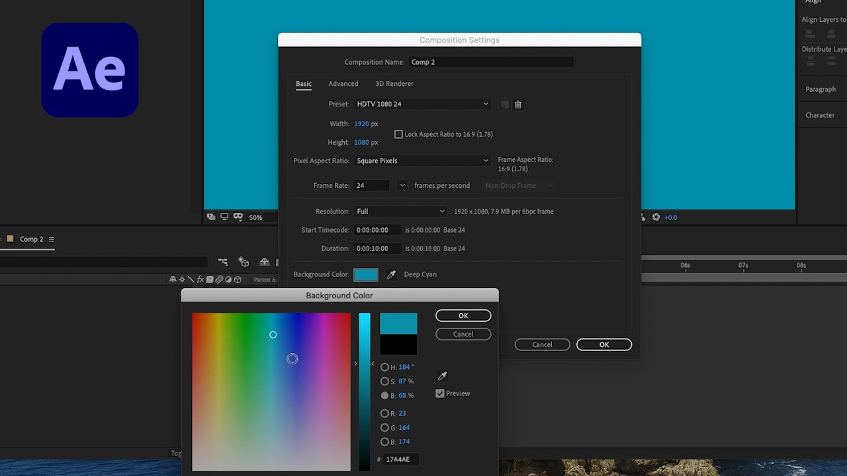Select the Comp 2 timeline tab

pos(31,239)
